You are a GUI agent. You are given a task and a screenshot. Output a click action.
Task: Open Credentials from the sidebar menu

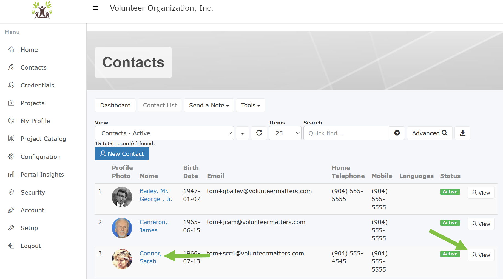(x=38, y=85)
